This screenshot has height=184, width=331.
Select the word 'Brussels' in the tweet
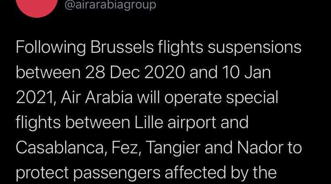click(122, 47)
